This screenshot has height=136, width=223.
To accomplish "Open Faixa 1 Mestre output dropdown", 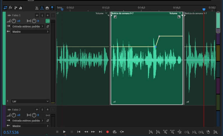I will [30, 32].
